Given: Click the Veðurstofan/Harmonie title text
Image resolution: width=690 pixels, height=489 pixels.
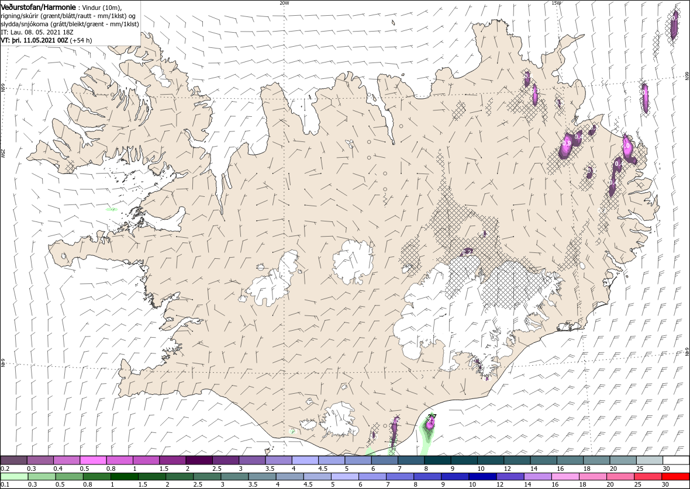Looking at the screenshot, I should [x=38, y=7].
